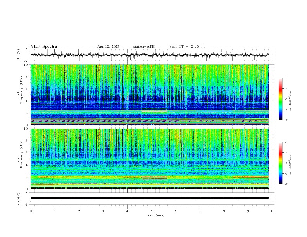Click the -7 tick on ch.1 colorbar
This screenshot has width=307, height=237.
286,120
